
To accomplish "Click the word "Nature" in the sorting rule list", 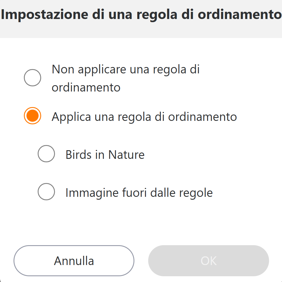I will tap(126, 155).
